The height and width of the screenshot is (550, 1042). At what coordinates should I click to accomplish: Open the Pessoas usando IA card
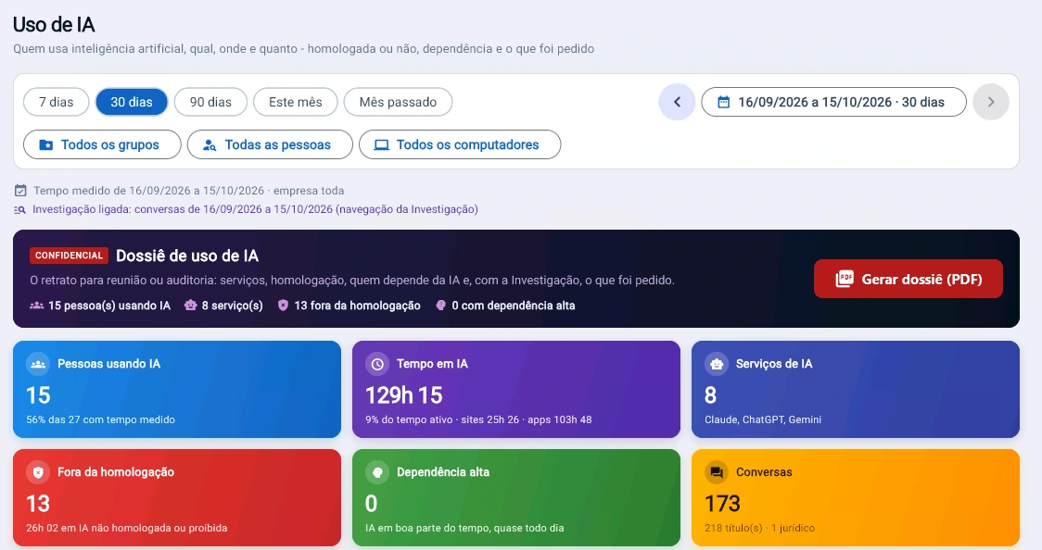click(x=177, y=390)
